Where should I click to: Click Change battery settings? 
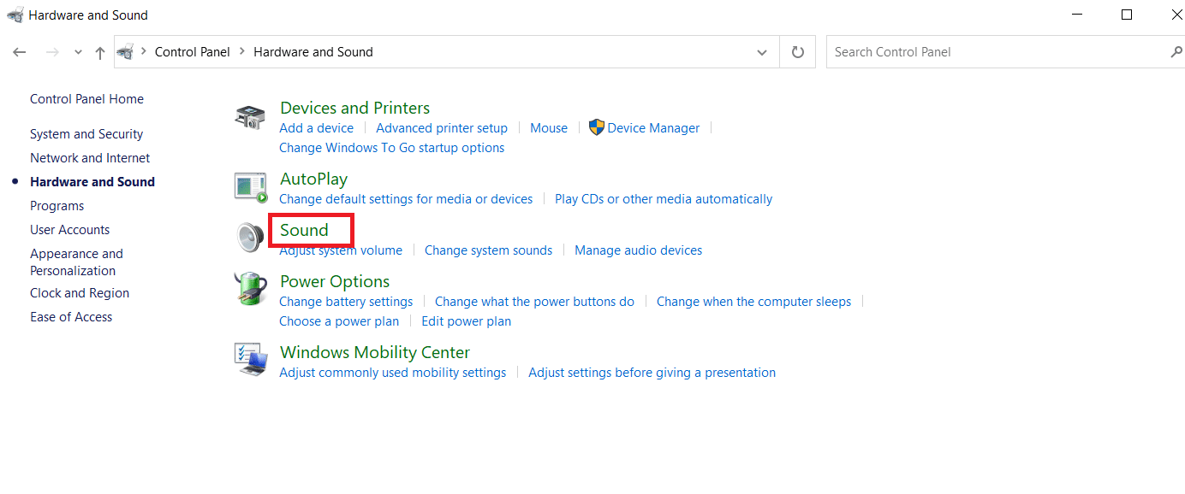point(346,302)
